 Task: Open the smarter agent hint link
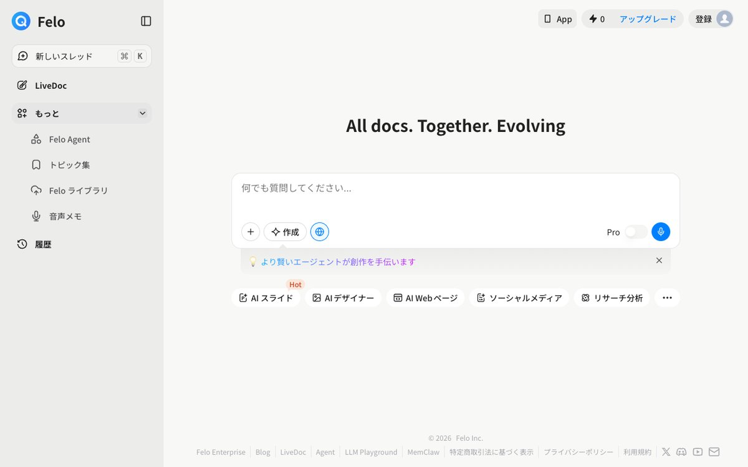338,262
